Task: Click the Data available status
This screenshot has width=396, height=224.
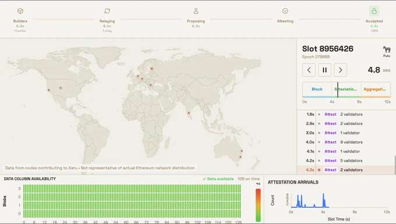Action: click(218, 179)
